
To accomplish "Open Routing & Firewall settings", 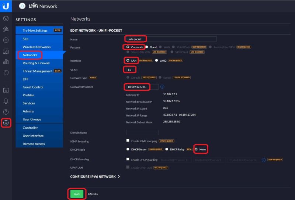I will [x=39, y=63].
